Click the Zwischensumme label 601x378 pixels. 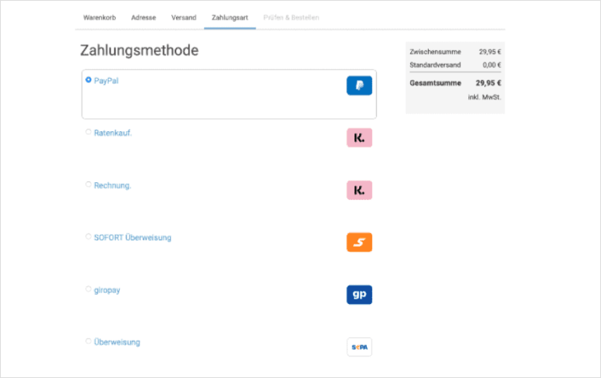point(435,52)
